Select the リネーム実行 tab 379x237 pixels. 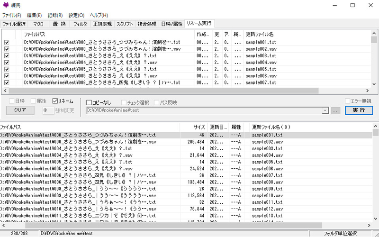coord(199,23)
